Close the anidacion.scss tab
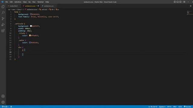The width and height of the screenshot is (193, 108). point(38,6)
